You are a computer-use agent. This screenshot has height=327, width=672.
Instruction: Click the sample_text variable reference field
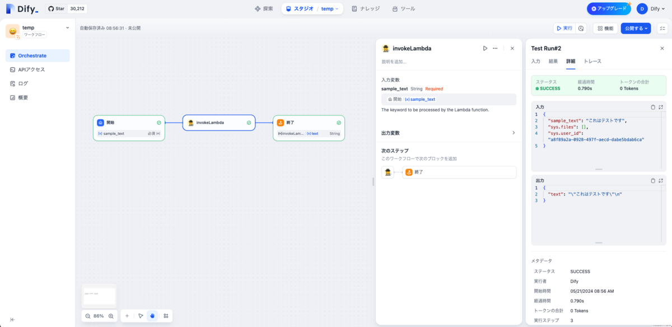(x=449, y=99)
